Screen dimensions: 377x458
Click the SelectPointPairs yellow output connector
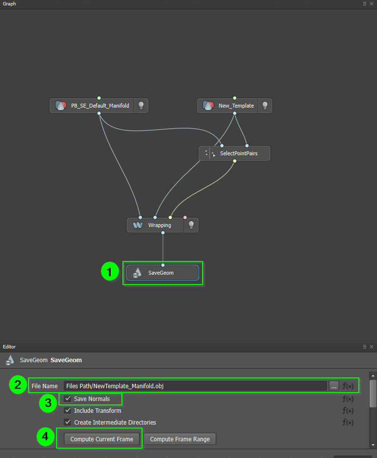(234, 161)
